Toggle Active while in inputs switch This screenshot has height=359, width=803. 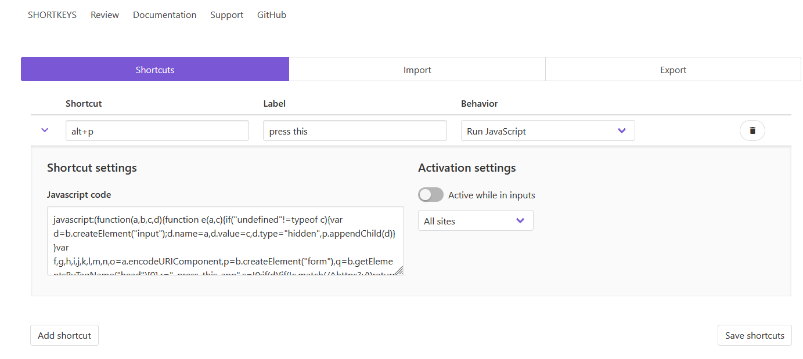click(430, 195)
